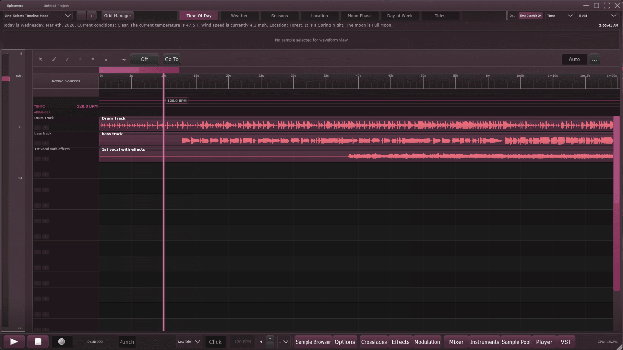Toggle Snap Off button
Screen dimensions: 623x350
click(144, 59)
